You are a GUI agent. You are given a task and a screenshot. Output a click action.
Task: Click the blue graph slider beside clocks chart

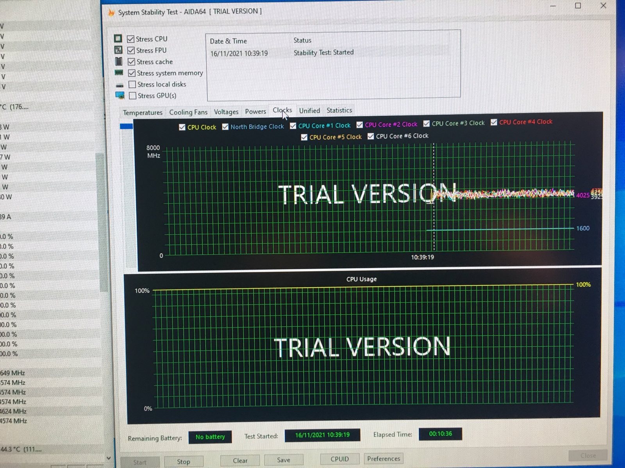coord(126,126)
